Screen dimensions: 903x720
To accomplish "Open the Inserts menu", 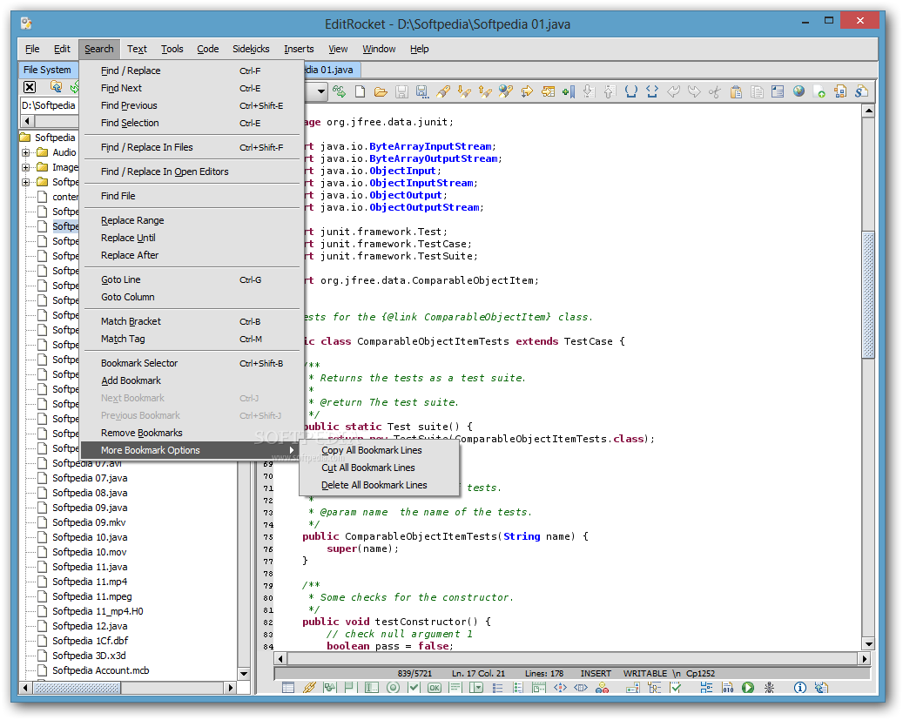I will coord(299,49).
